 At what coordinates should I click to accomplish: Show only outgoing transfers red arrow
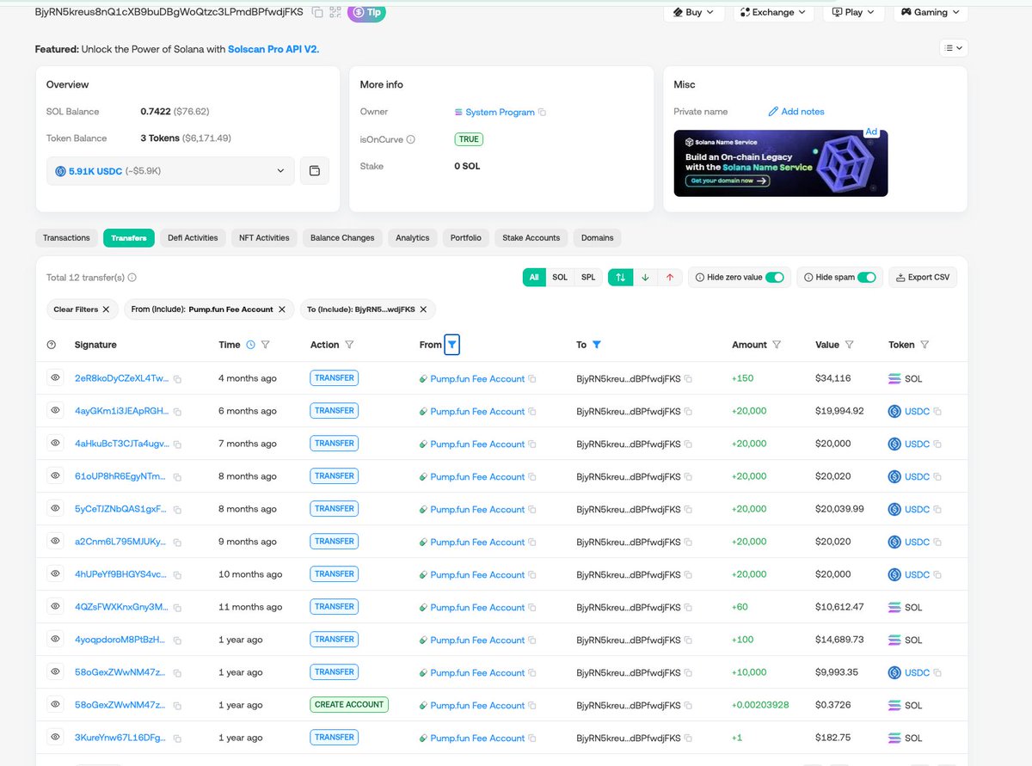670,277
